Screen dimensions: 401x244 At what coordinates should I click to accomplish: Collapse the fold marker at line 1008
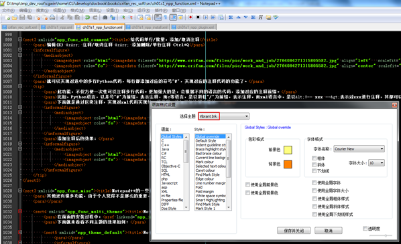pyautogui.click(x=20, y=86)
